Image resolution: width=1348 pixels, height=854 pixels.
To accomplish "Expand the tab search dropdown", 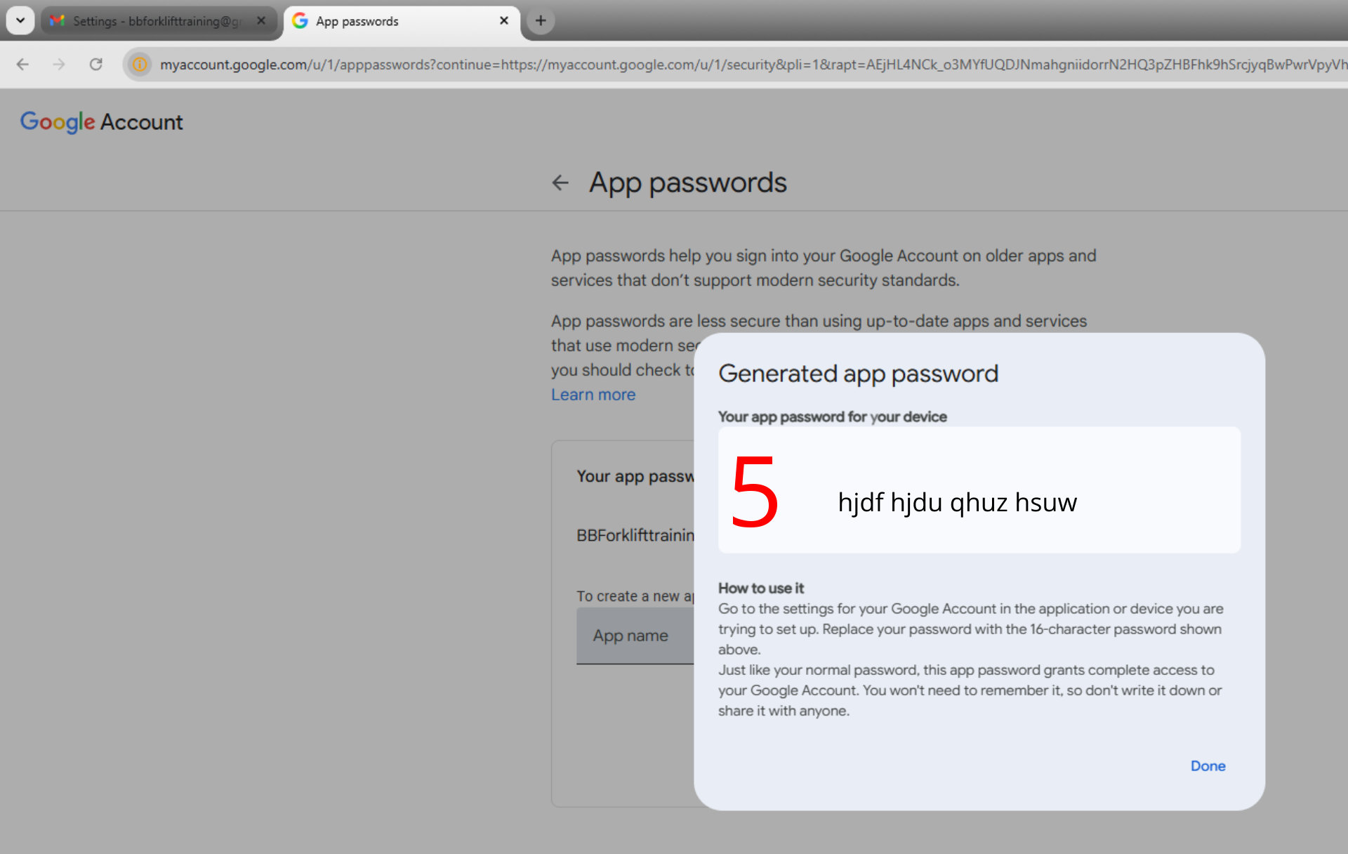I will coord(20,20).
